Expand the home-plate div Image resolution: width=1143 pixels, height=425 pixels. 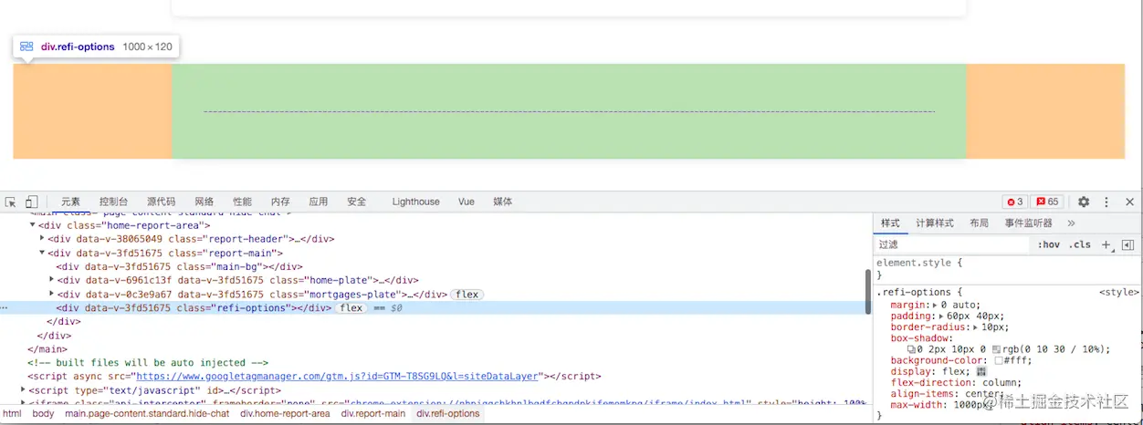click(x=51, y=280)
